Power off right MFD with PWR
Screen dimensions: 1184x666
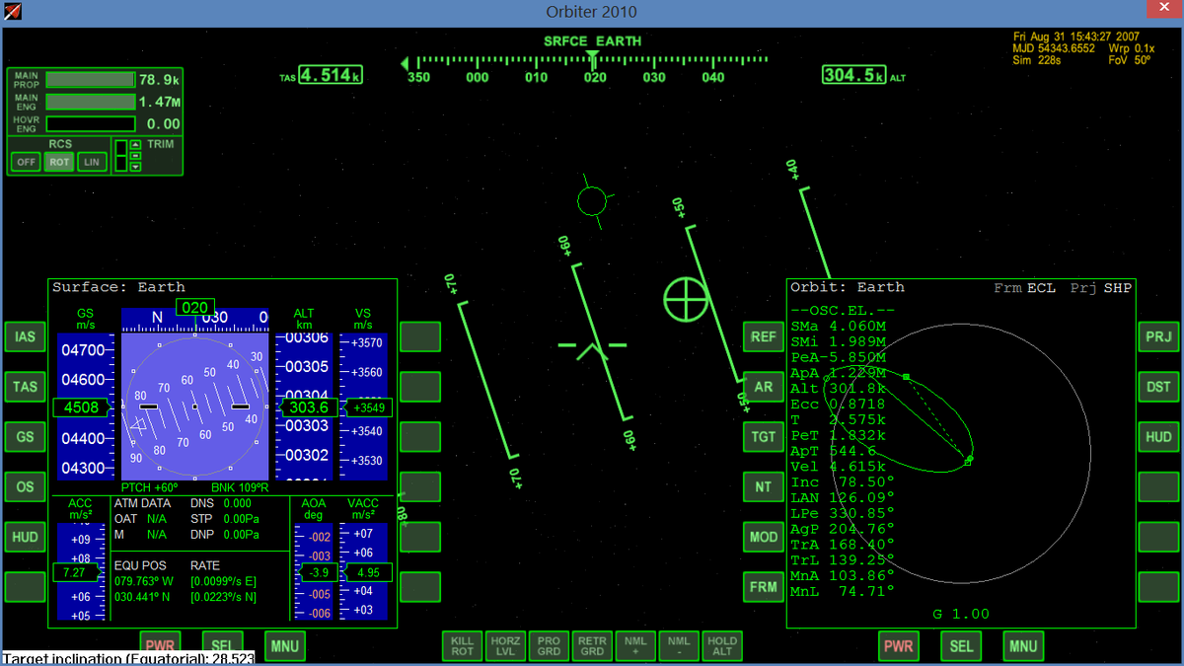pyautogui.click(x=899, y=647)
